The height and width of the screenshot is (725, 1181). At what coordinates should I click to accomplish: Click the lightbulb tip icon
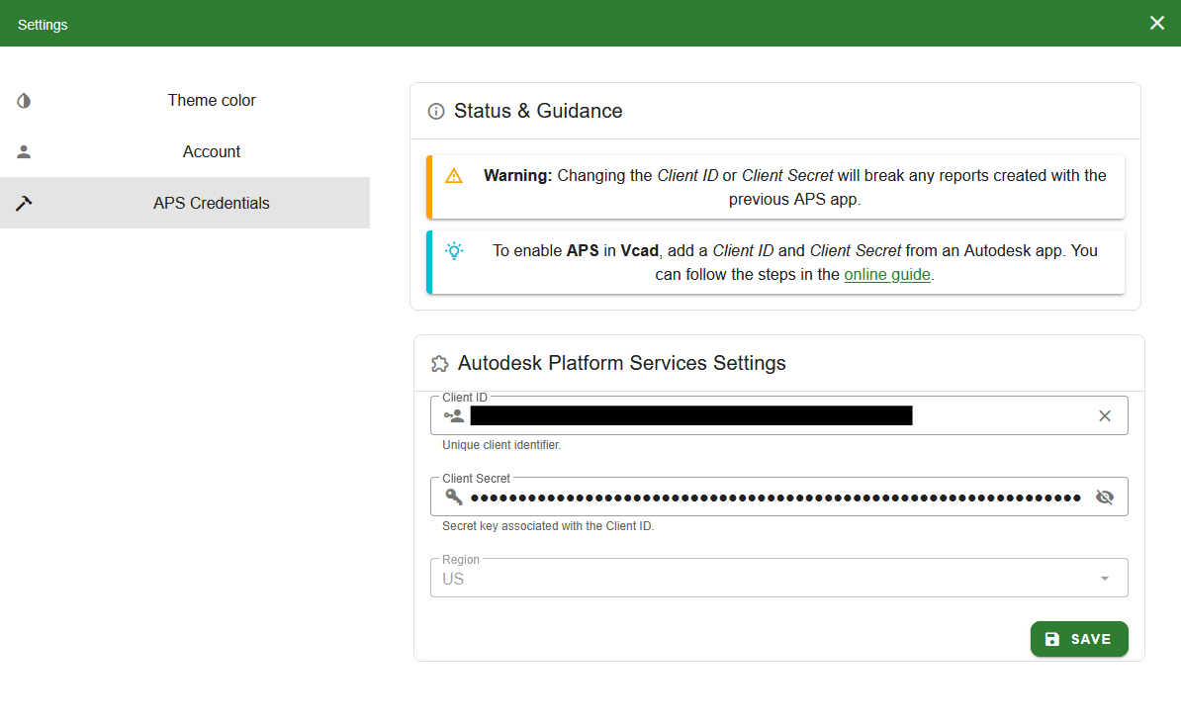(454, 251)
